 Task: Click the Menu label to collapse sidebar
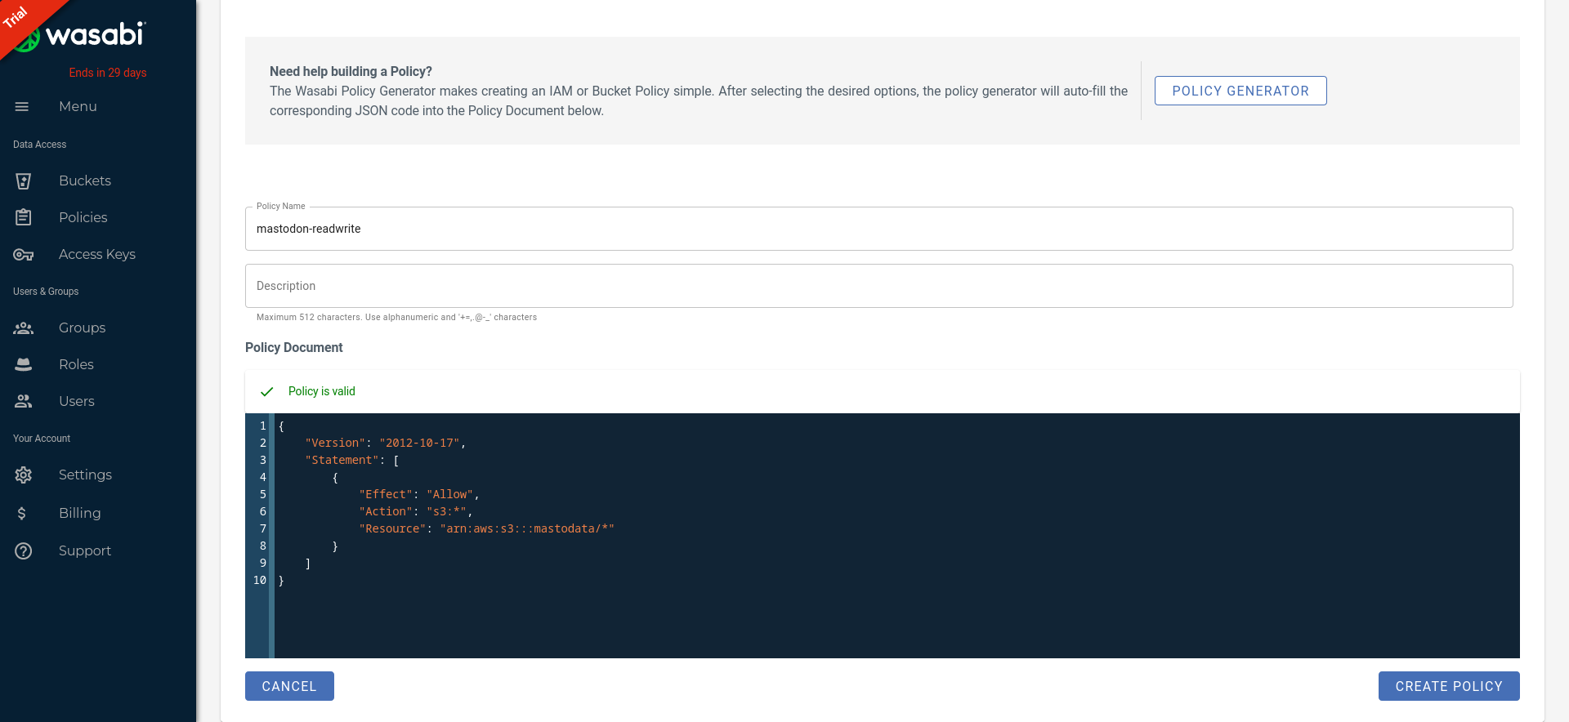(x=78, y=106)
